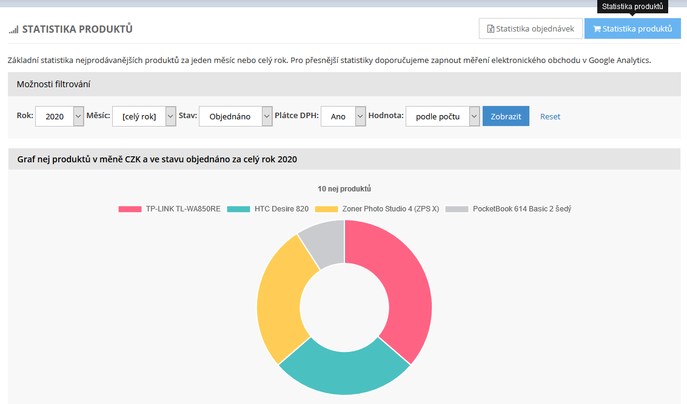Toggle the HTC Desire 820 legend color box
The height and width of the screenshot is (404, 687).
[238, 209]
